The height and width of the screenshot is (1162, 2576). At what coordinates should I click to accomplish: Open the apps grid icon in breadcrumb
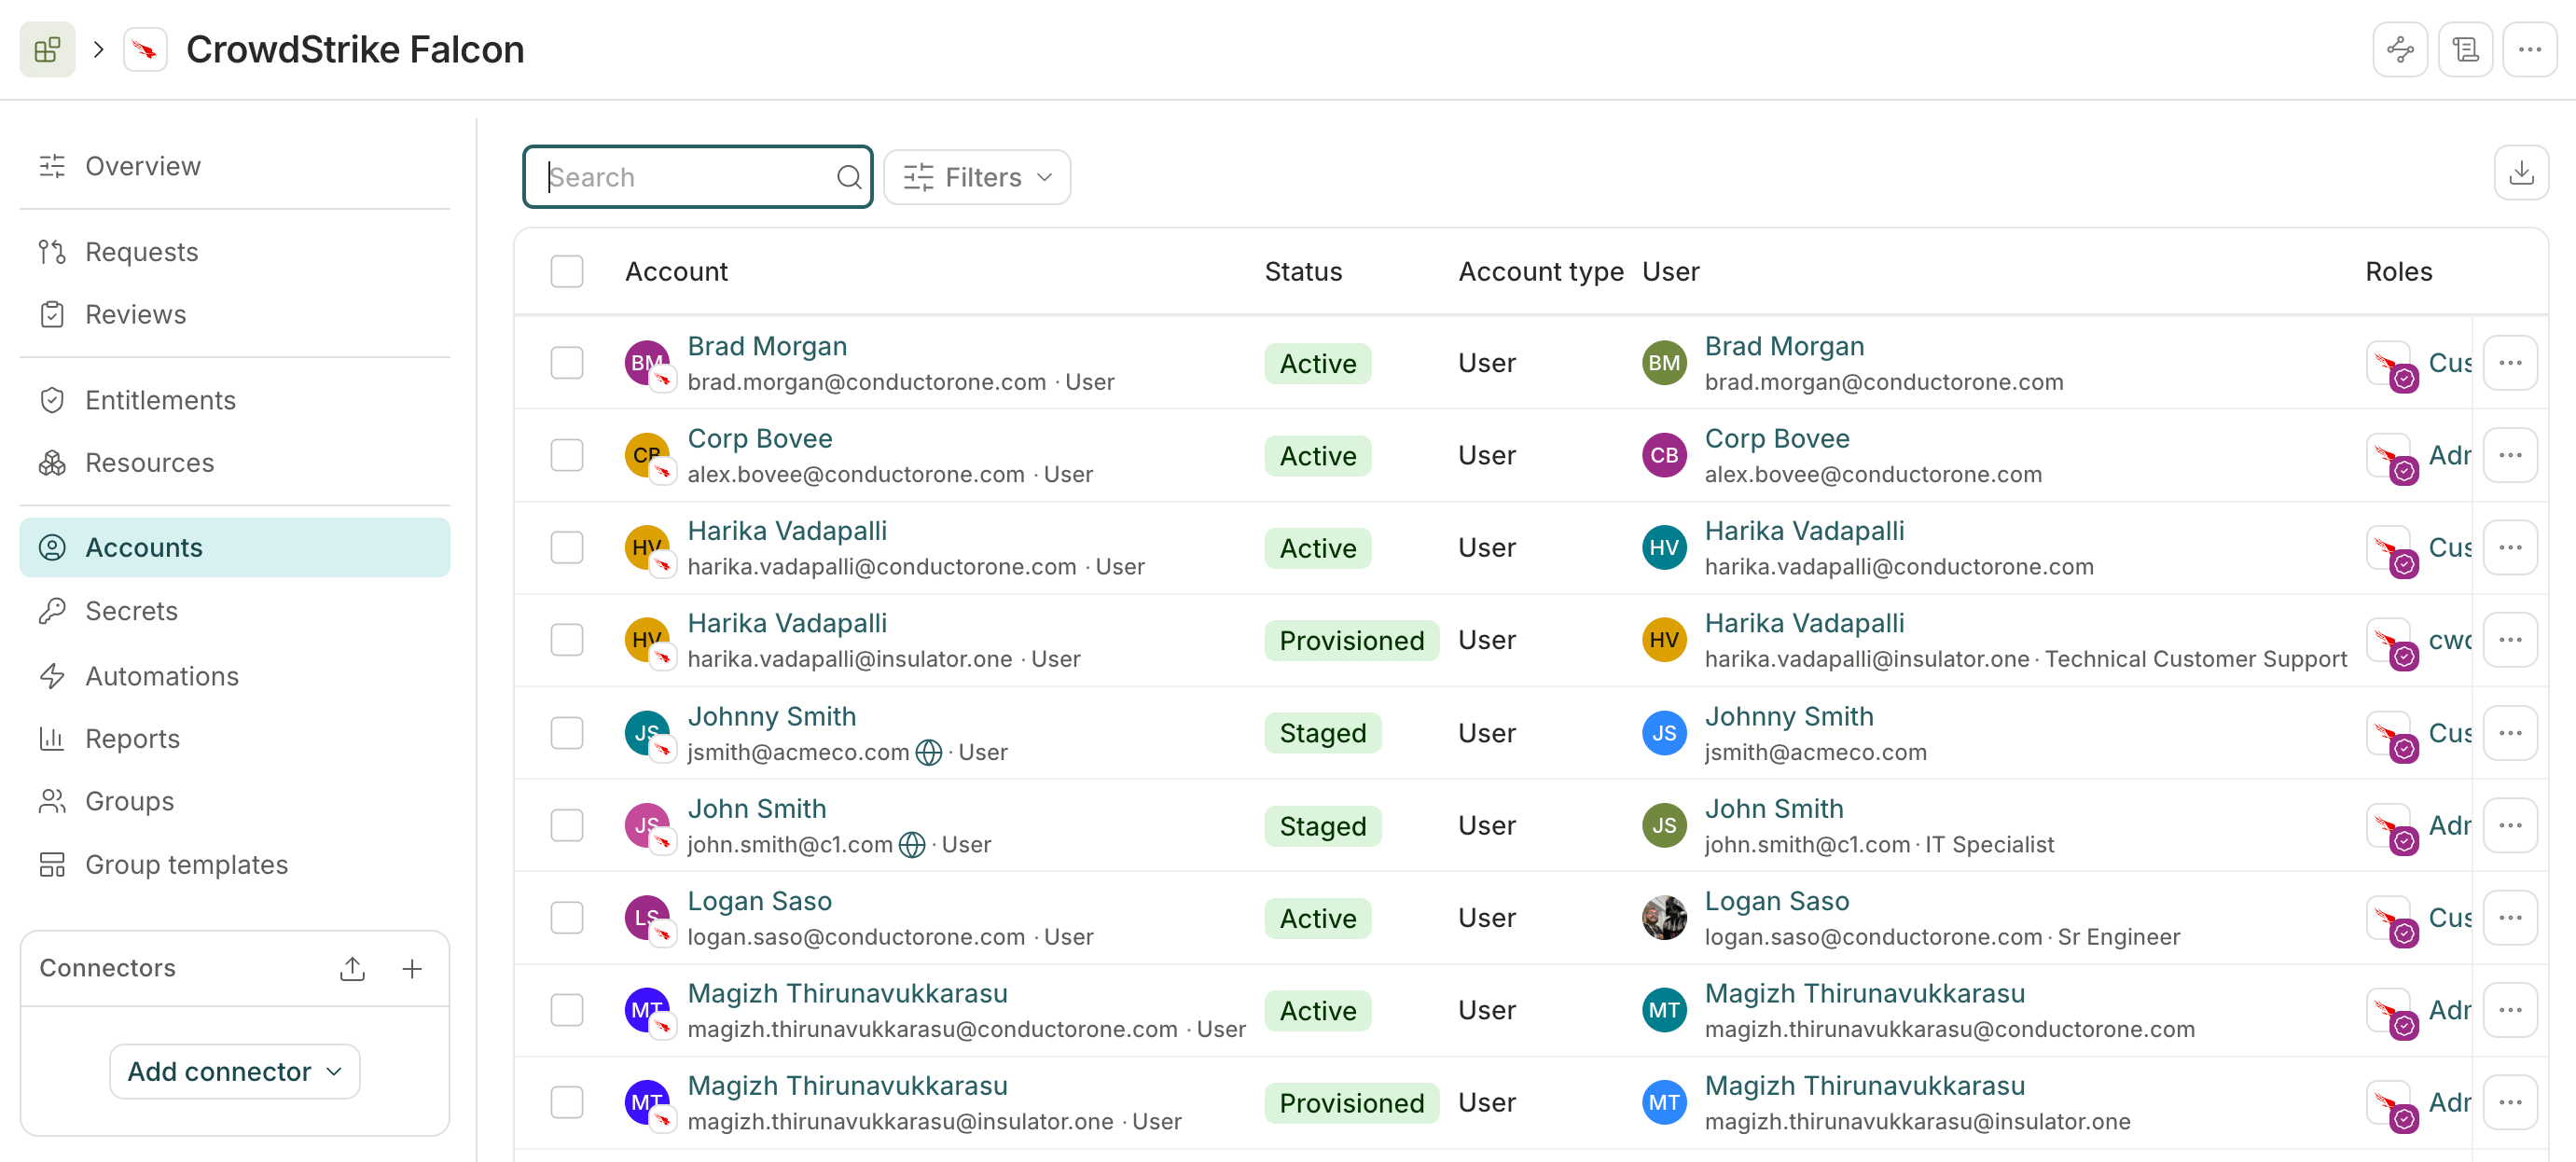pos(47,49)
